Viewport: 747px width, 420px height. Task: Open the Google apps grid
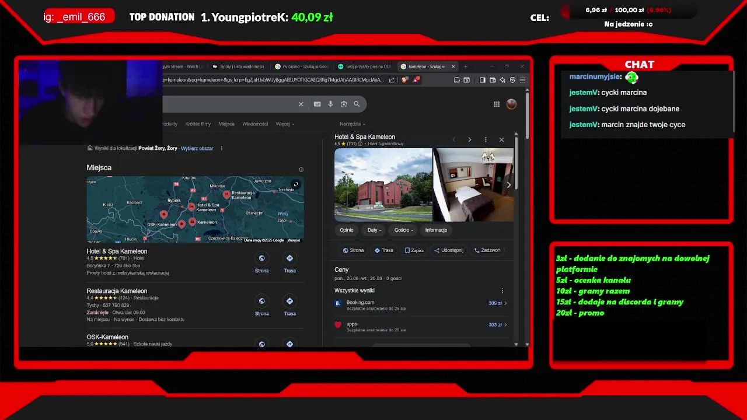(497, 104)
